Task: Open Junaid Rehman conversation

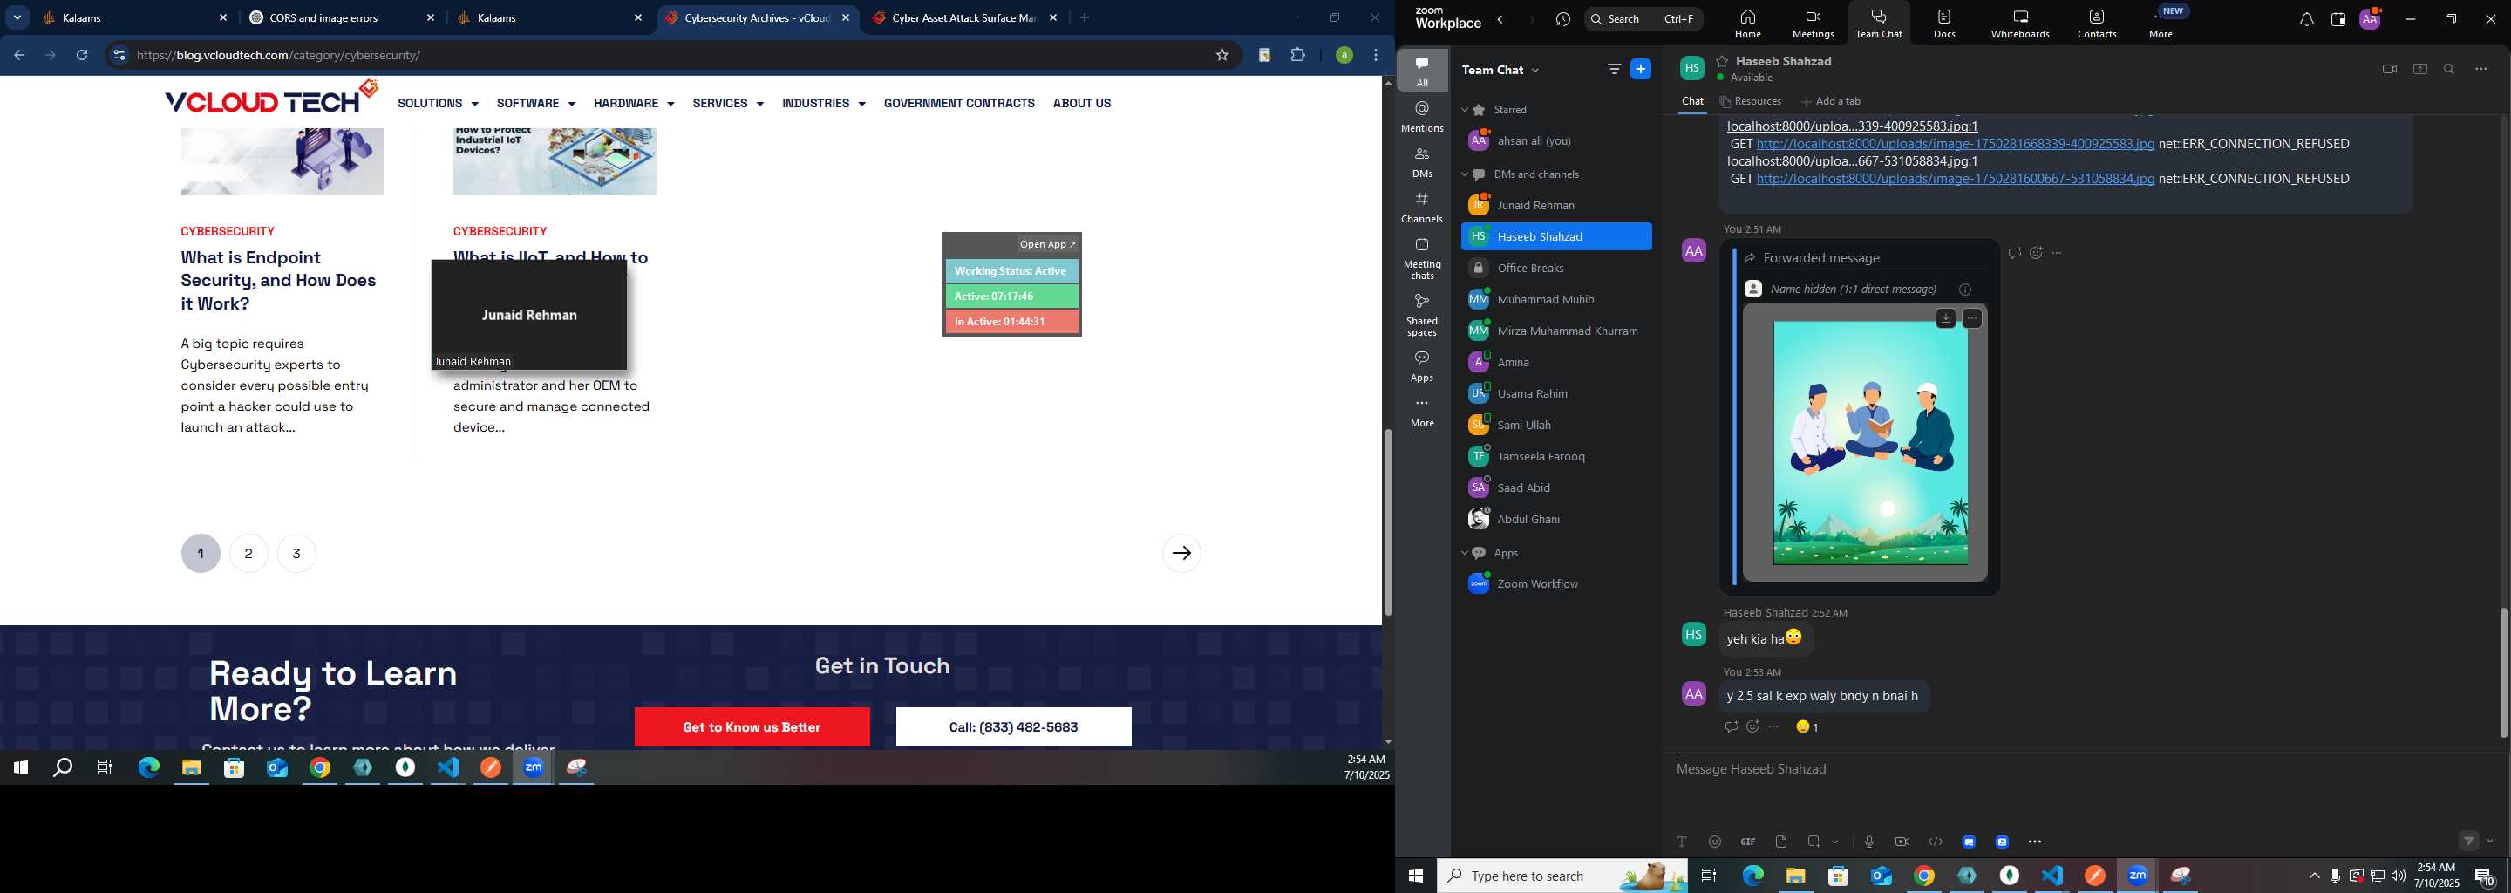Action: [1555, 205]
